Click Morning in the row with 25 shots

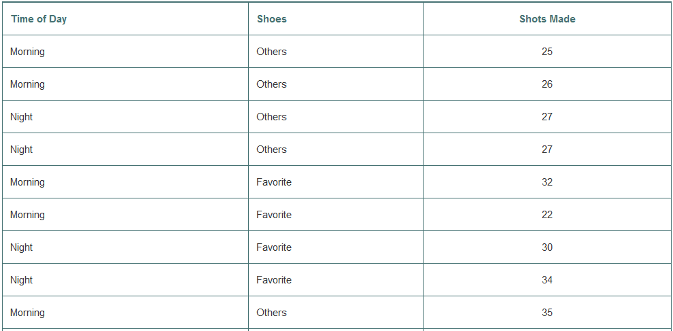click(x=28, y=52)
